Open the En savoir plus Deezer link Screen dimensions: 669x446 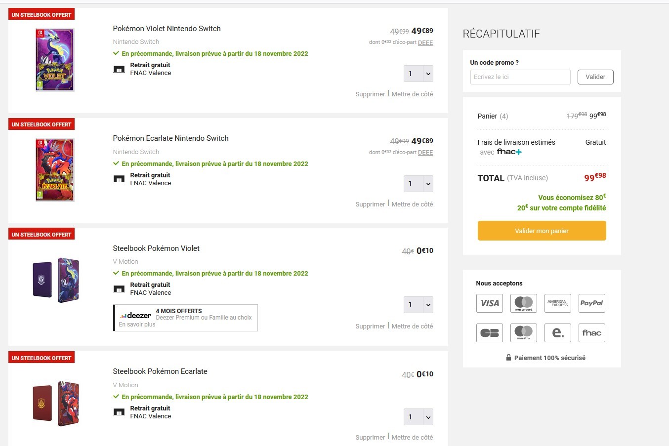click(x=137, y=324)
